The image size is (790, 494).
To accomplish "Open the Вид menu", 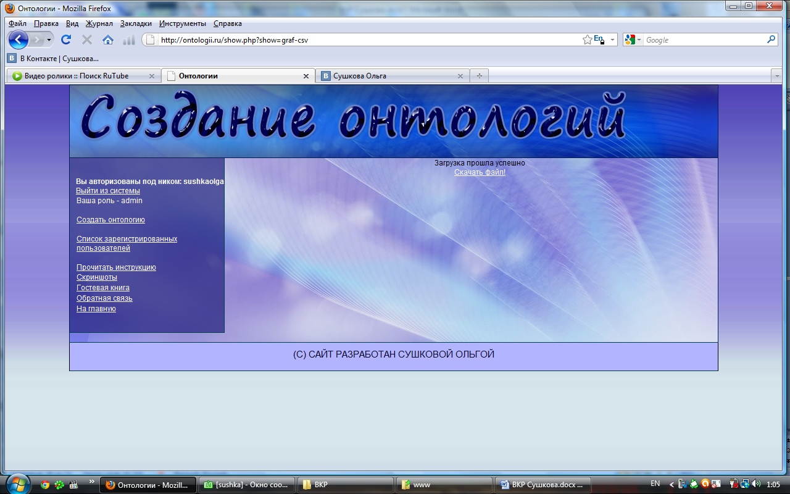I will (72, 23).
